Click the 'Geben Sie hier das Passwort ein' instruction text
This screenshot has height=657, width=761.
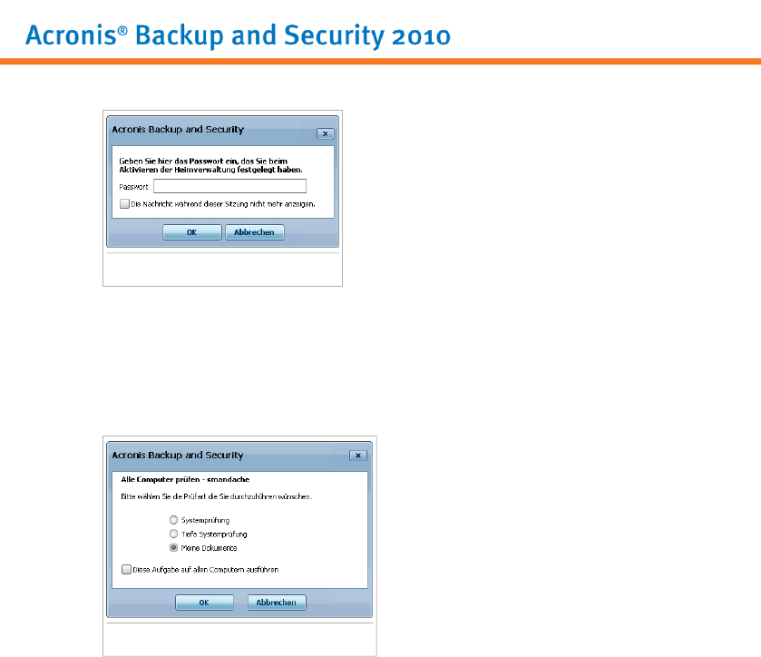210,165
